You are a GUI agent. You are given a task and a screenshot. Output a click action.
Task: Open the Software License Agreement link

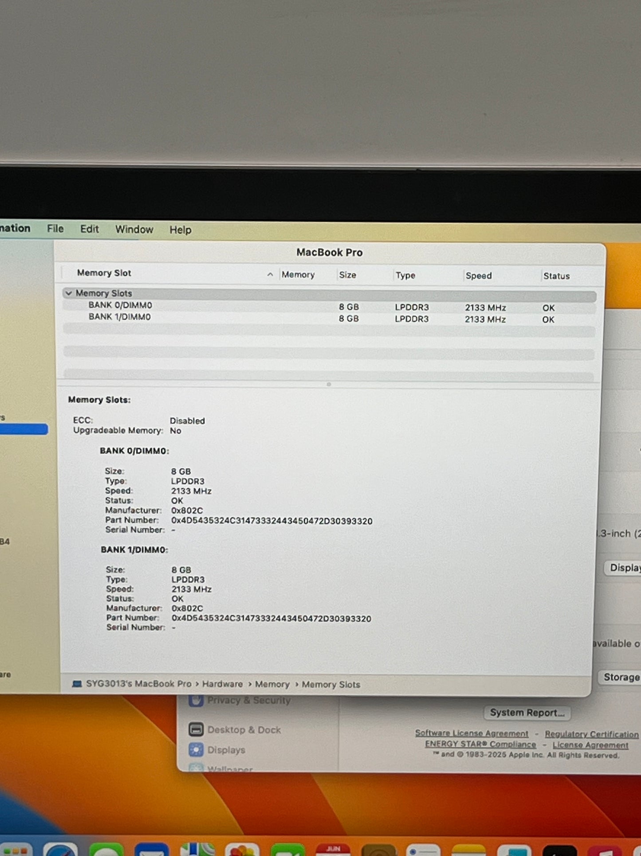coord(472,733)
